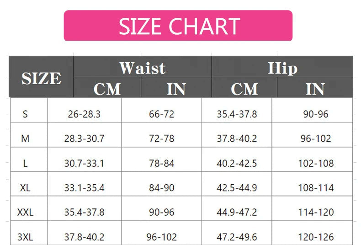This screenshot has width=361, height=245.
Task: Select the 40.2-42.5 hip cell
Action: [x=237, y=163]
